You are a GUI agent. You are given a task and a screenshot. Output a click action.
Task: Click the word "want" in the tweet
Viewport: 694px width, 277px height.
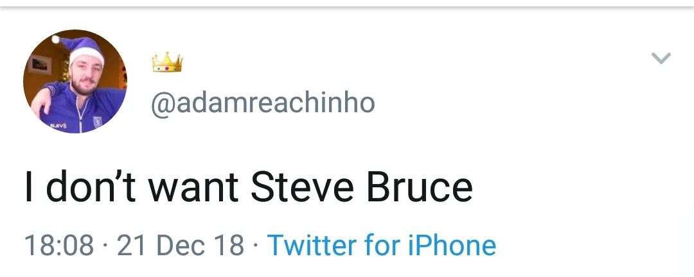191,187
